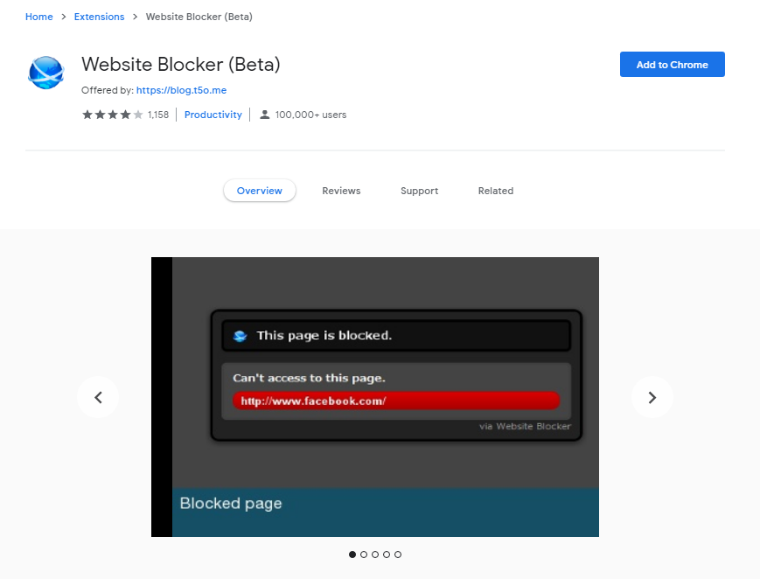Viewport: 760px width, 579px height.
Task: Click the Website Blocker globe logo icon
Action: tap(46, 73)
